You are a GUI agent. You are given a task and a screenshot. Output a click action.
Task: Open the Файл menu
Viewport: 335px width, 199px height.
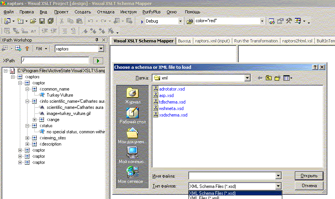point(8,12)
